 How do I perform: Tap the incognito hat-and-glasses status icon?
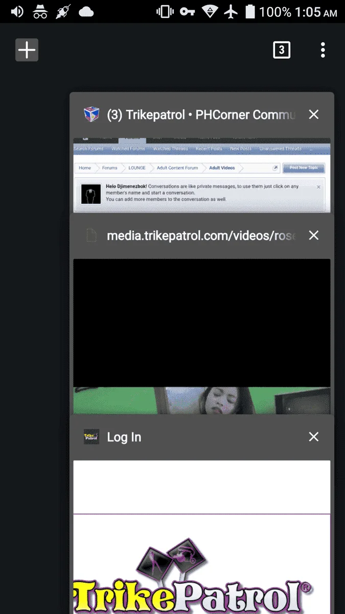tap(40, 11)
